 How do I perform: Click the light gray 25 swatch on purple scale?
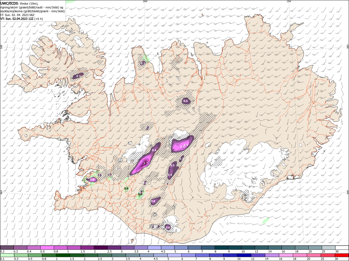click(329, 248)
